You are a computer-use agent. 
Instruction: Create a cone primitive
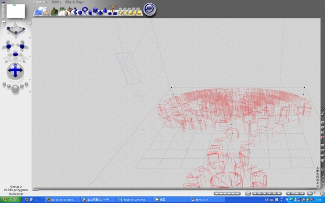pyautogui.click(x=105, y=10)
